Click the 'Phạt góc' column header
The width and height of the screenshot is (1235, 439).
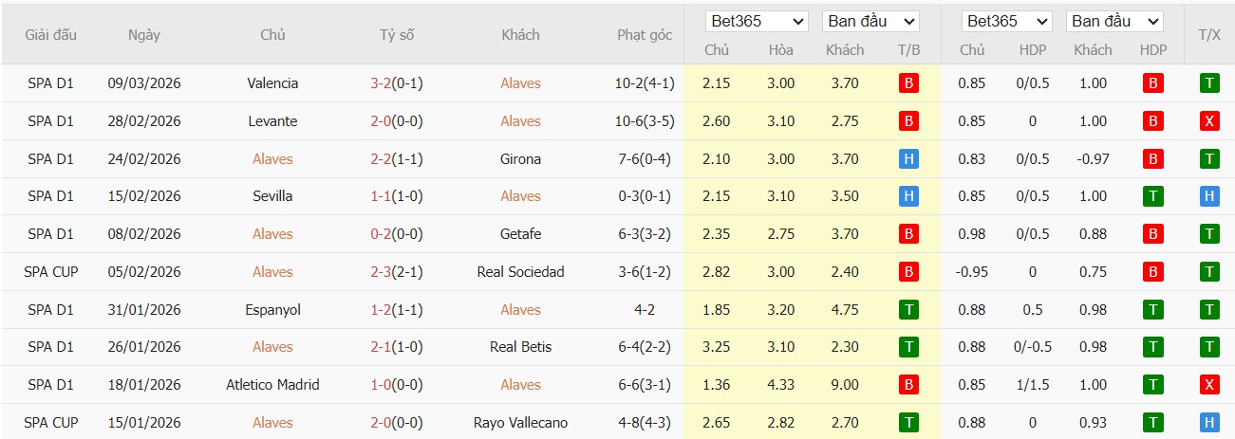pyautogui.click(x=645, y=35)
